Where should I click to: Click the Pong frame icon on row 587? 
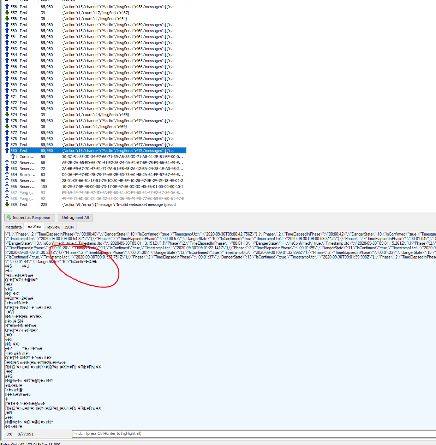click(7, 193)
